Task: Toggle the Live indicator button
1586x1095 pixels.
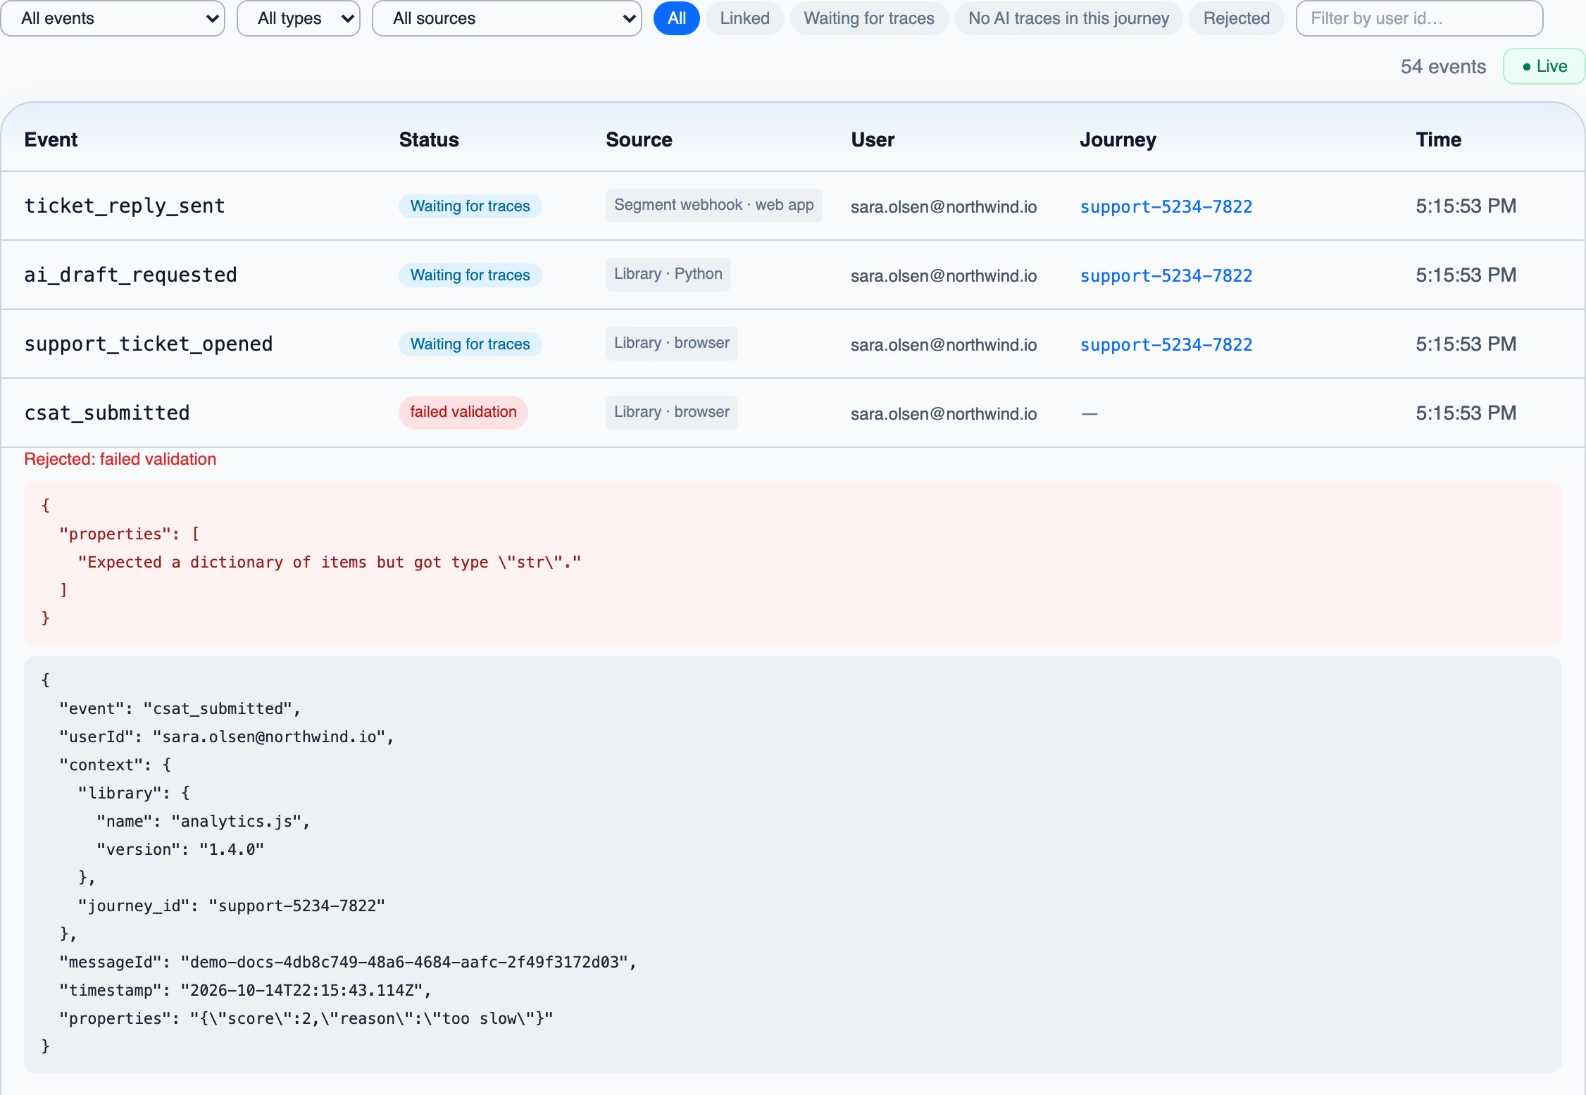Action: pyautogui.click(x=1544, y=66)
